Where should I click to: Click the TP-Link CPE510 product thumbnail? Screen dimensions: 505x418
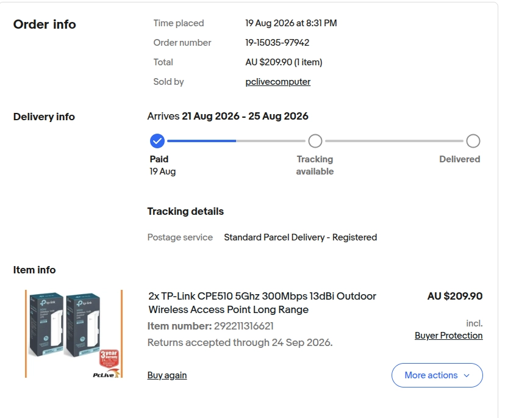click(74, 334)
